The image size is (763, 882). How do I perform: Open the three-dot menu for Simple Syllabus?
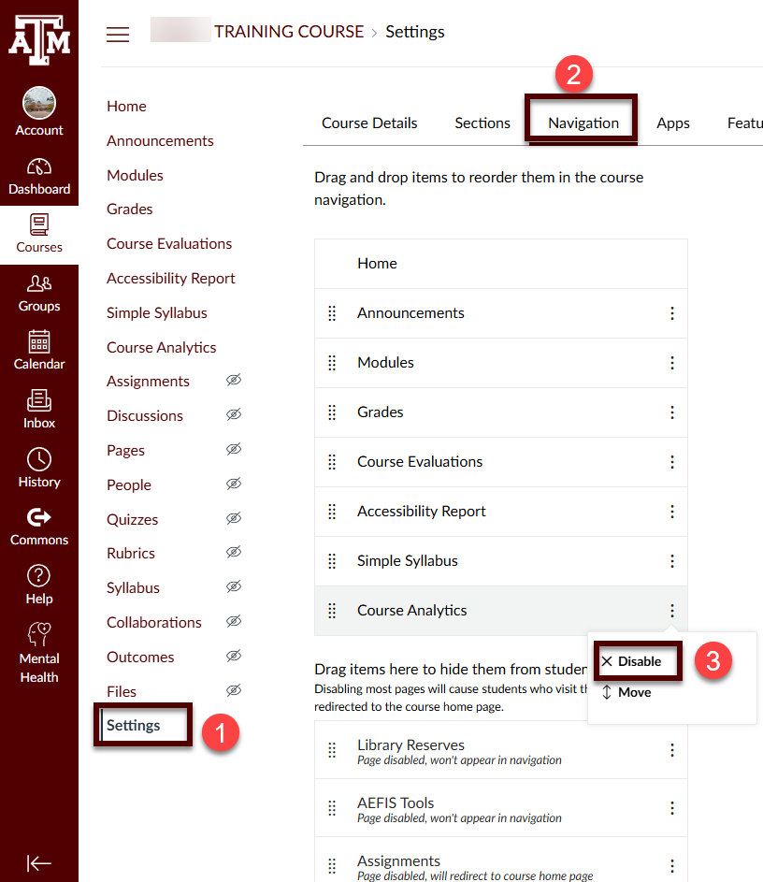[671, 561]
